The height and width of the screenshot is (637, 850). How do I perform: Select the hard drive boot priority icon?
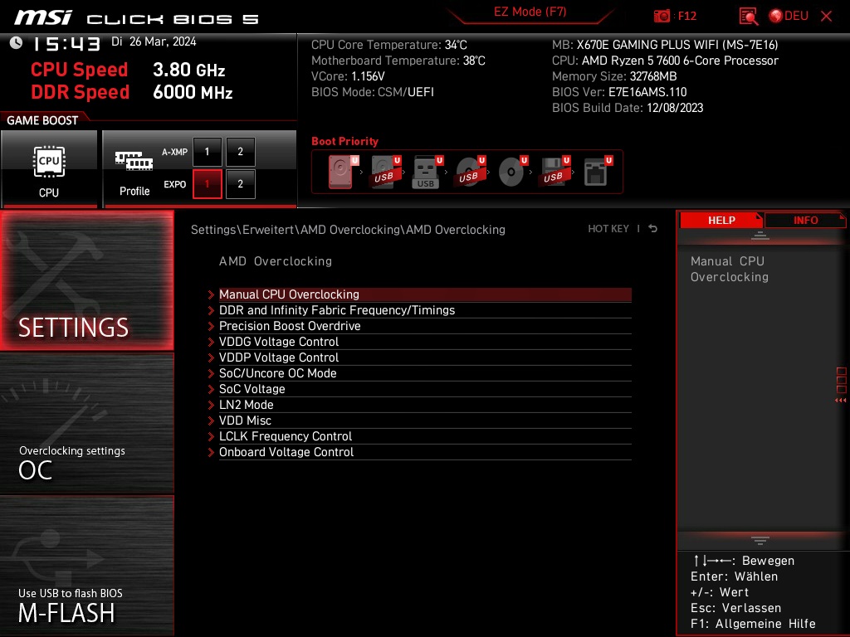tap(340, 172)
